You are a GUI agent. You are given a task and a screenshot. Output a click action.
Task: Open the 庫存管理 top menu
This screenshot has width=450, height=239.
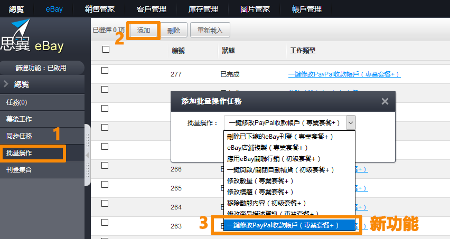point(203,9)
